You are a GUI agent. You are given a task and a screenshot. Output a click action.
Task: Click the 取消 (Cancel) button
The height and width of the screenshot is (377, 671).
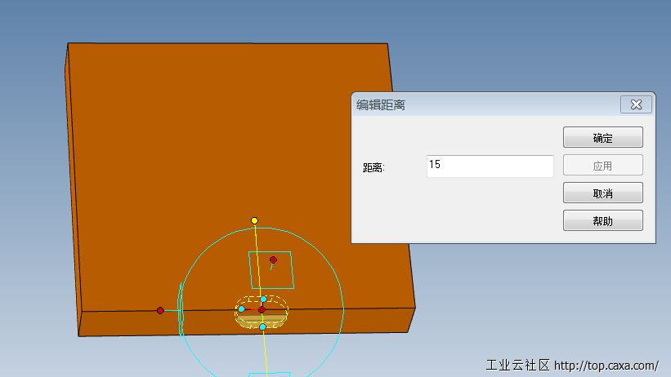tap(602, 193)
